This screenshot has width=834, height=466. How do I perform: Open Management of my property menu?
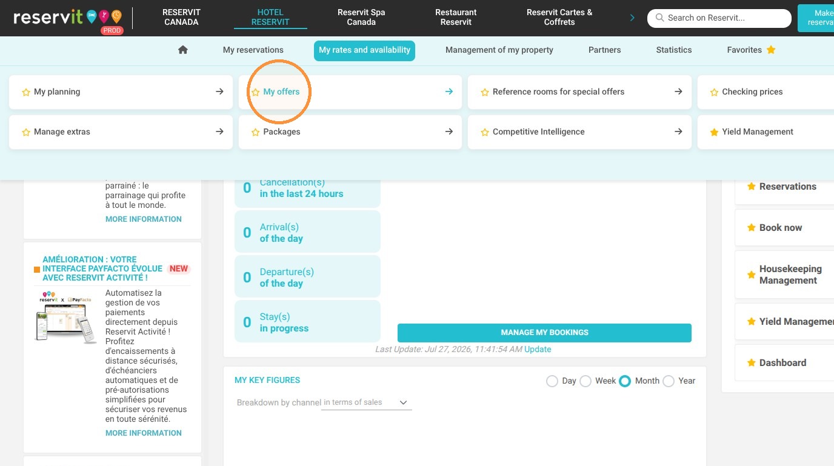click(x=499, y=50)
